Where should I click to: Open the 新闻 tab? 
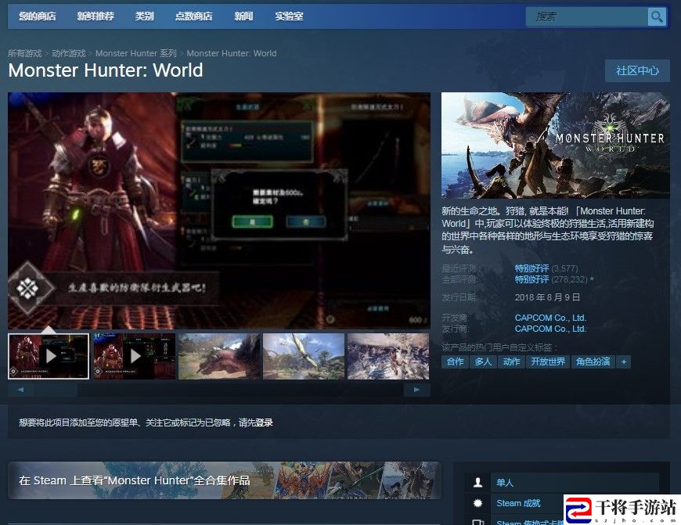(243, 16)
